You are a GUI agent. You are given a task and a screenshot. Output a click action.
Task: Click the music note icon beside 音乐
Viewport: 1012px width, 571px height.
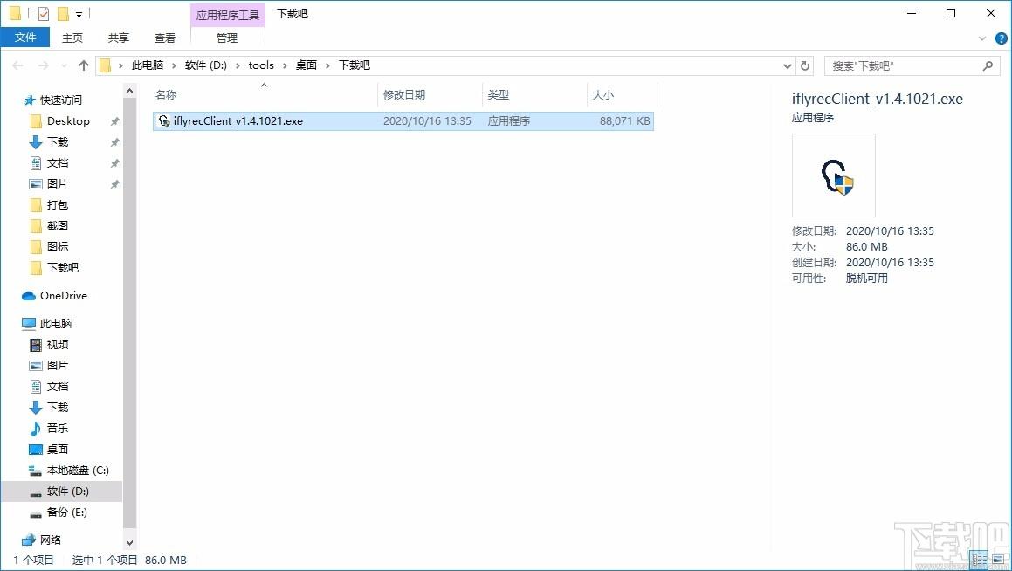[36, 429]
